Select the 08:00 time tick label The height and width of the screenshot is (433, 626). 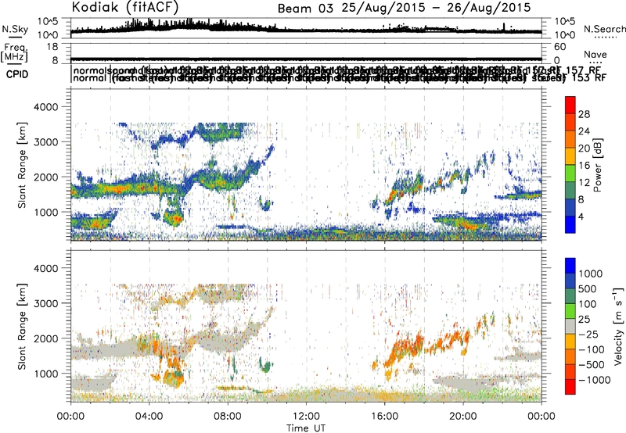(228, 417)
